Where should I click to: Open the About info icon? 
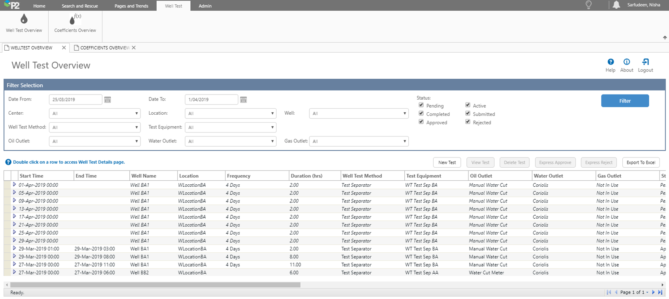point(626,62)
